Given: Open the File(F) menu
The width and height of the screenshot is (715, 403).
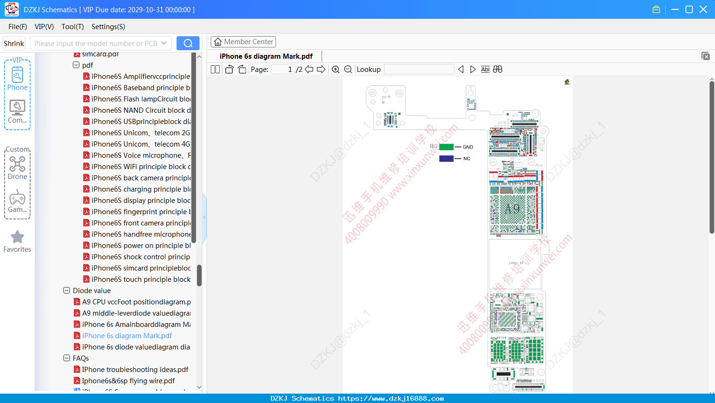Looking at the screenshot, I should pos(18,27).
